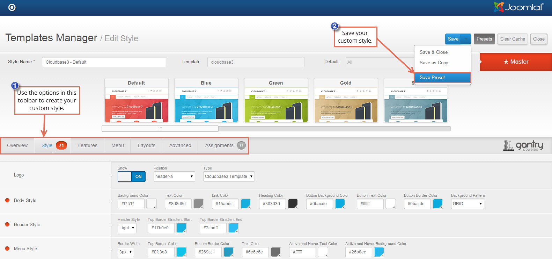Open the Heading Color swatch
This screenshot has height=259, width=552.
293,204
